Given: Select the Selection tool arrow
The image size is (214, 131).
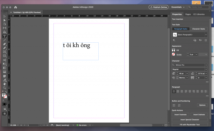Looking at the screenshot, I should pyautogui.click(x=4, y=16).
